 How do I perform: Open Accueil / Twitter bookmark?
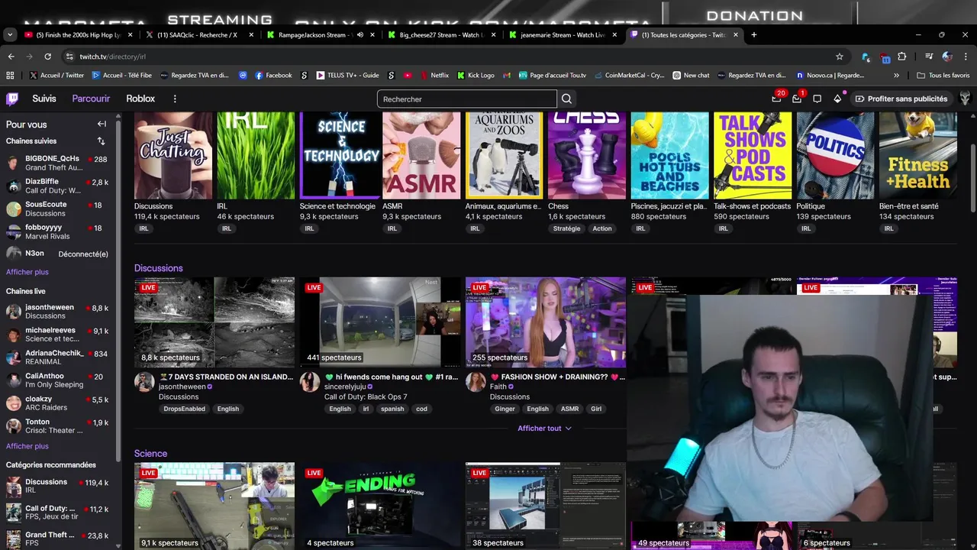point(56,75)
